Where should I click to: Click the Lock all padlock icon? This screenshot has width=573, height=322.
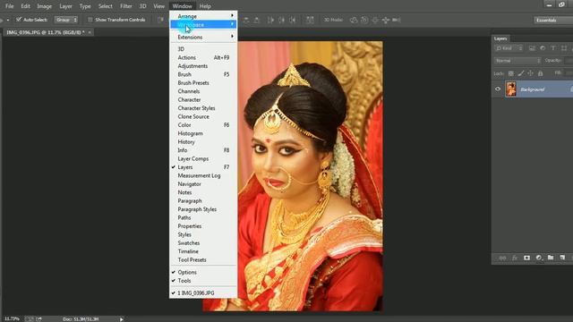(540, 73)
